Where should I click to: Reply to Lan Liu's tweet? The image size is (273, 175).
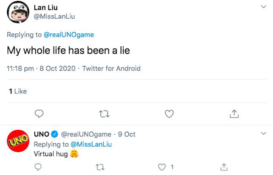click(x=39, y=114)
